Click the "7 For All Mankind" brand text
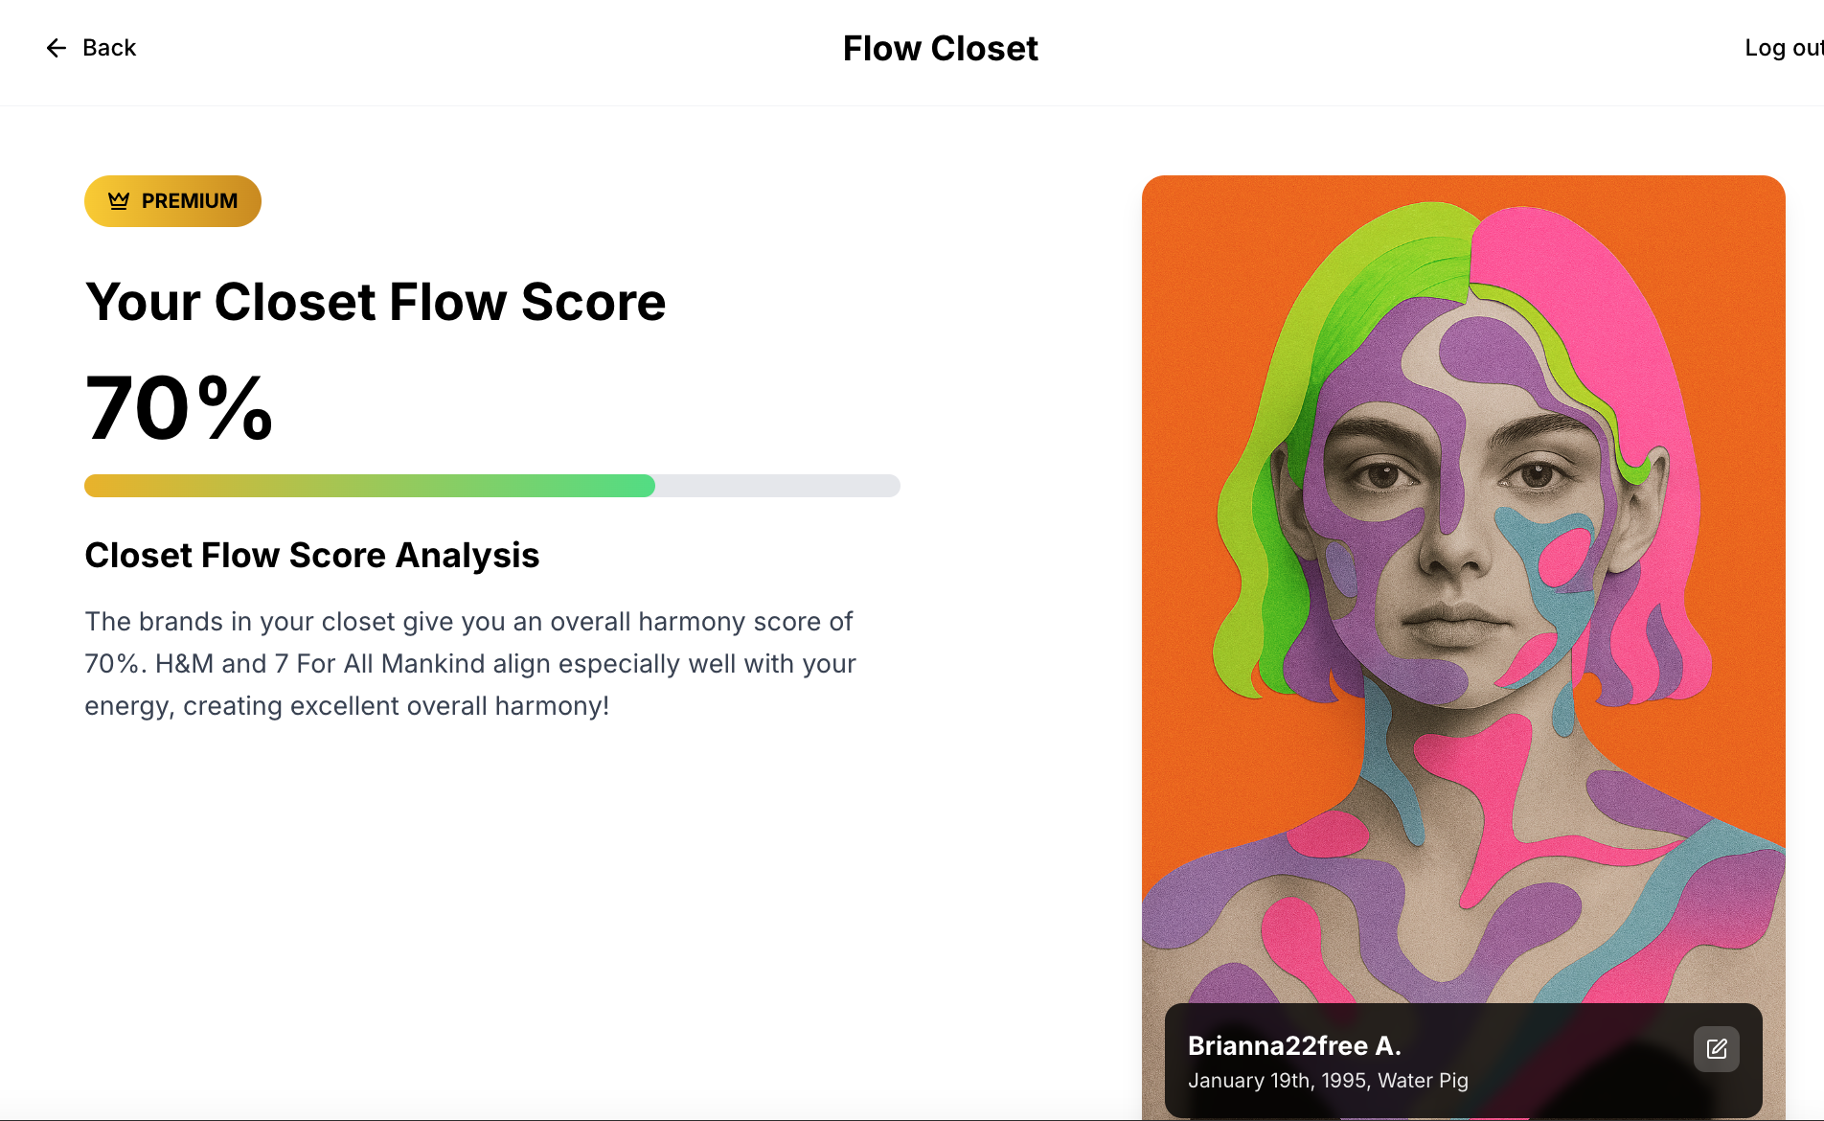The image size is (1824, 1121). pos(379,664)
